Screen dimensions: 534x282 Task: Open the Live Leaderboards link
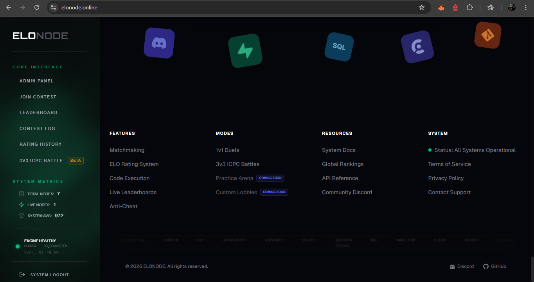(x=133, y=192)
